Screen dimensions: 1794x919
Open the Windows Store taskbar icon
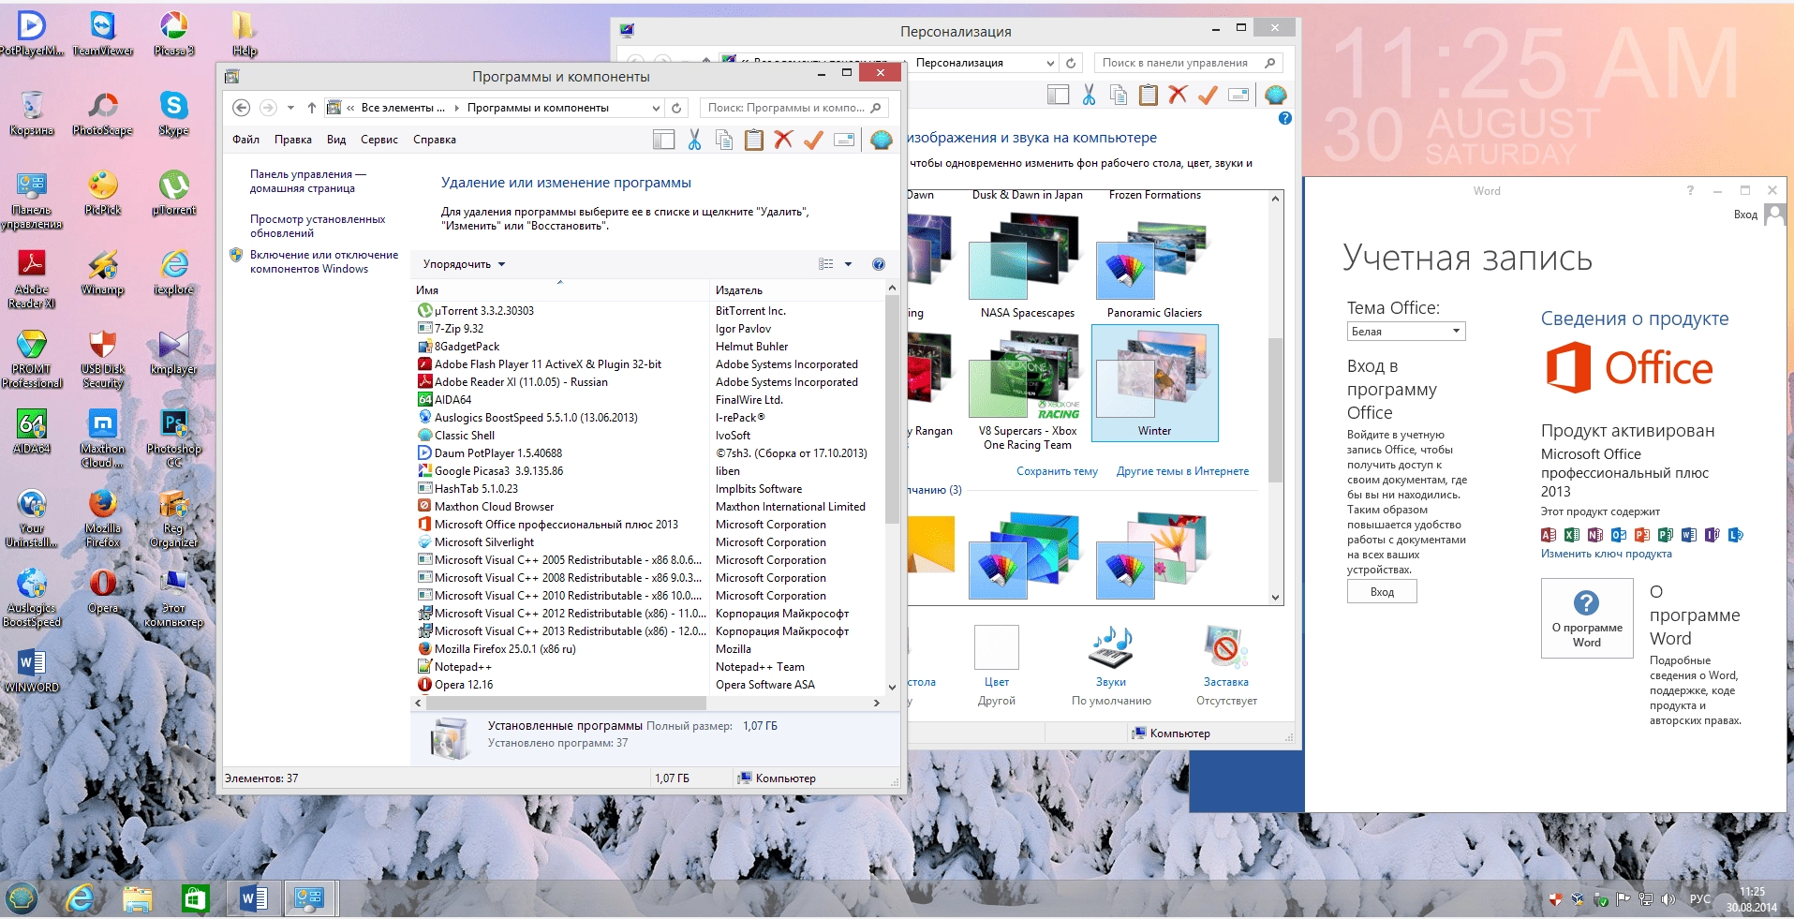[x=195, y=899]
